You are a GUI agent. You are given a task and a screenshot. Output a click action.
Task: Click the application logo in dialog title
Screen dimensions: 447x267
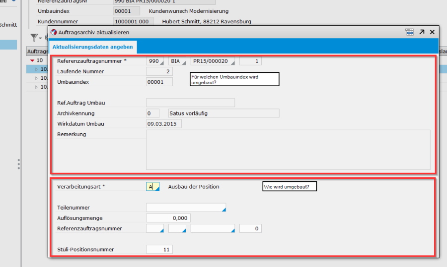(54, 32)
